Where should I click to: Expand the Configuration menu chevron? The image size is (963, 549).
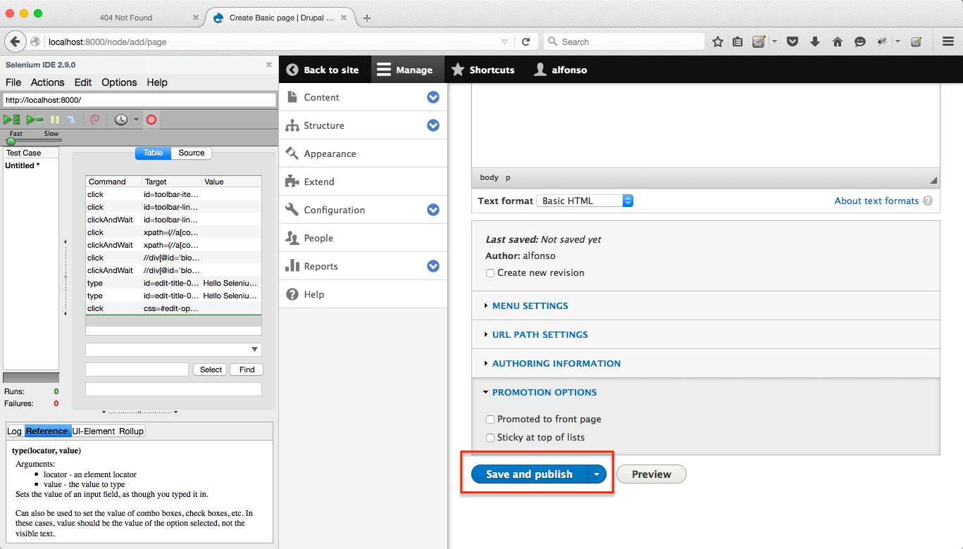pyautogui.click(x=433, y=210)
